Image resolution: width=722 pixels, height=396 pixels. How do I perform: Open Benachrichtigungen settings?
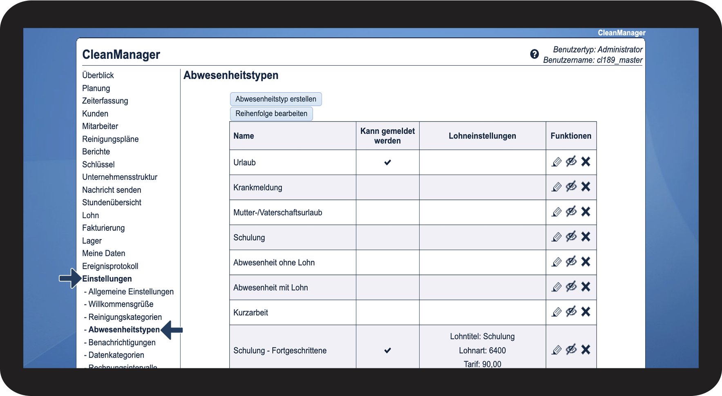coord(122,343)
